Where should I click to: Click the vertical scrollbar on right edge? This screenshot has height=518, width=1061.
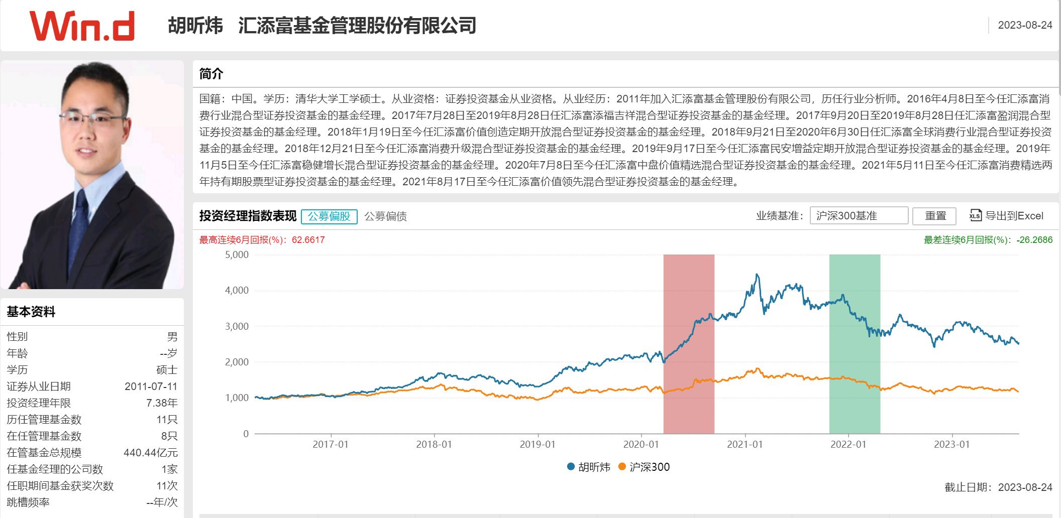click(x=1059, y=48)
